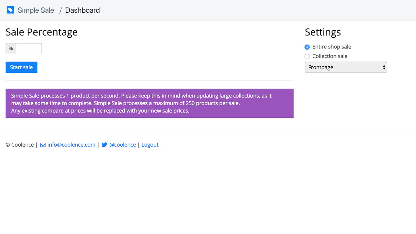Choose the Collection sale radio button
416x234 pixels.
coord(307,57)
